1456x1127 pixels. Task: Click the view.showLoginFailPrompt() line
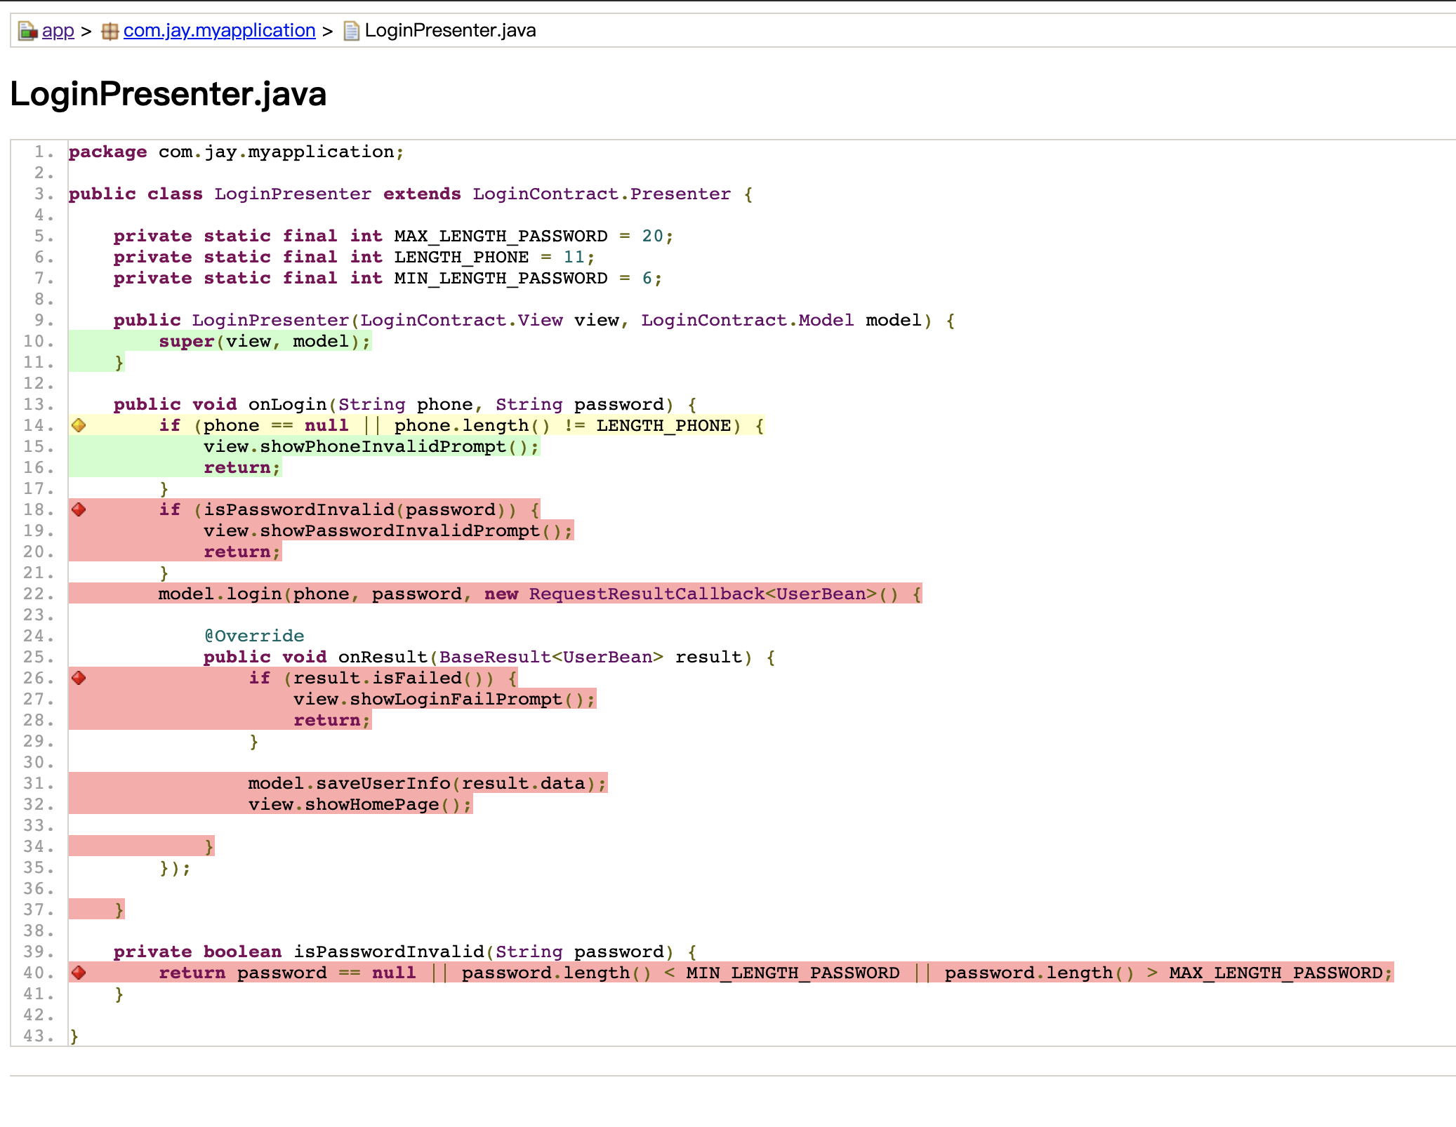(444, 700)
